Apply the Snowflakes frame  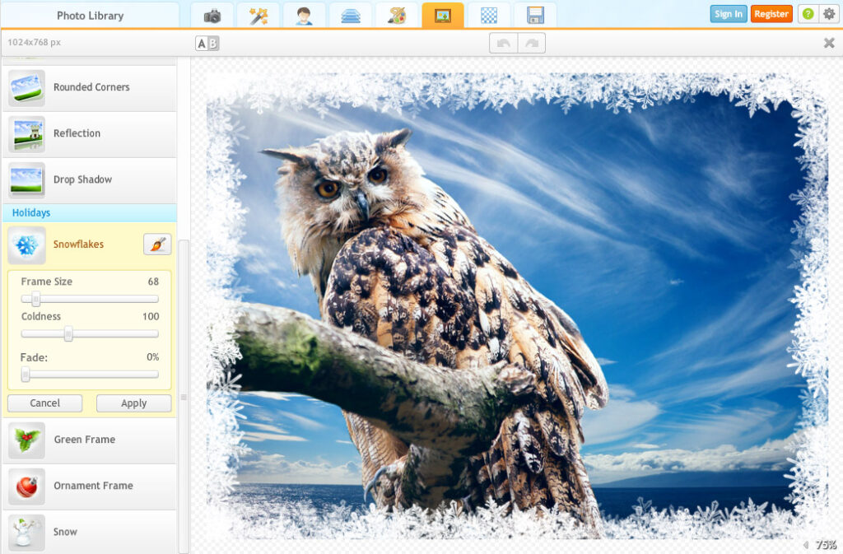(133, 403)
